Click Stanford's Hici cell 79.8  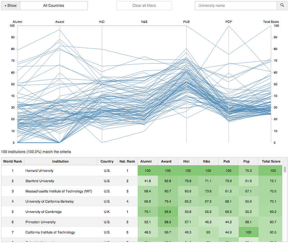[188, 181]
